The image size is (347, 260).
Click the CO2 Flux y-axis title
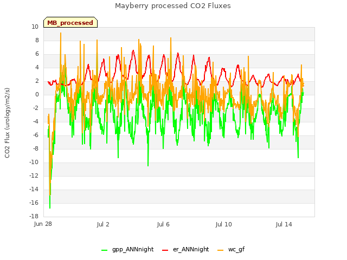(x=7, y=123)
